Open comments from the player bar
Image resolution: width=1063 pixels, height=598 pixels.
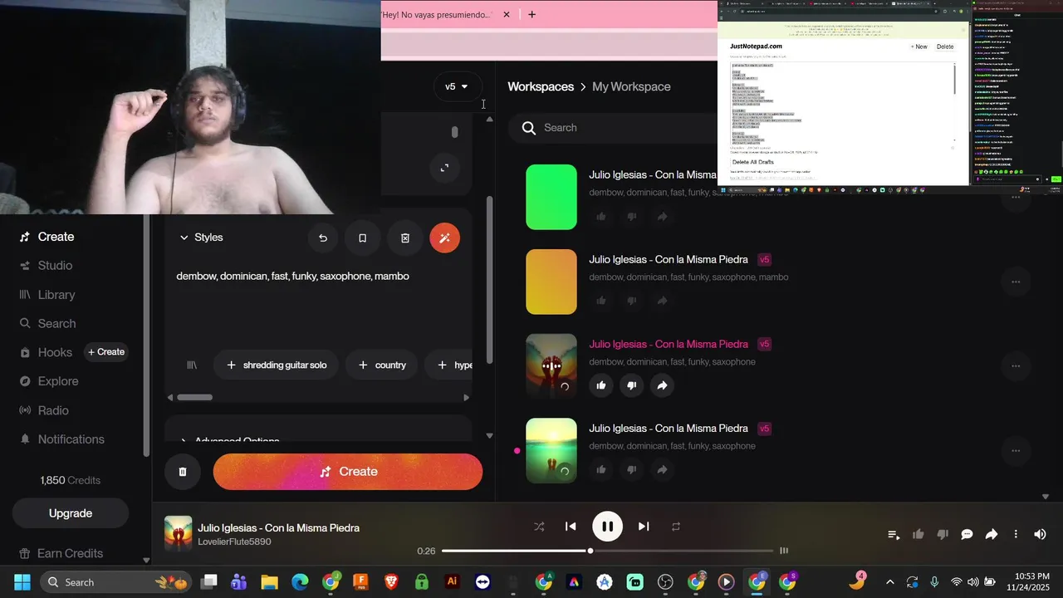coord(967,535)
